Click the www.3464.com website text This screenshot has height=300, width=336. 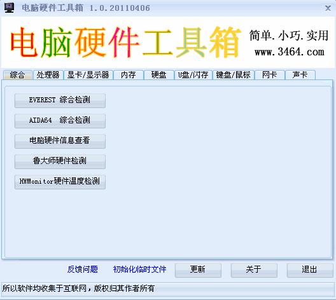(290, 51)
